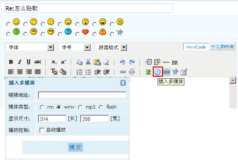Click the 链接地址 URL input field
This screenshot has height=160, width=238.
coord(82,95)
